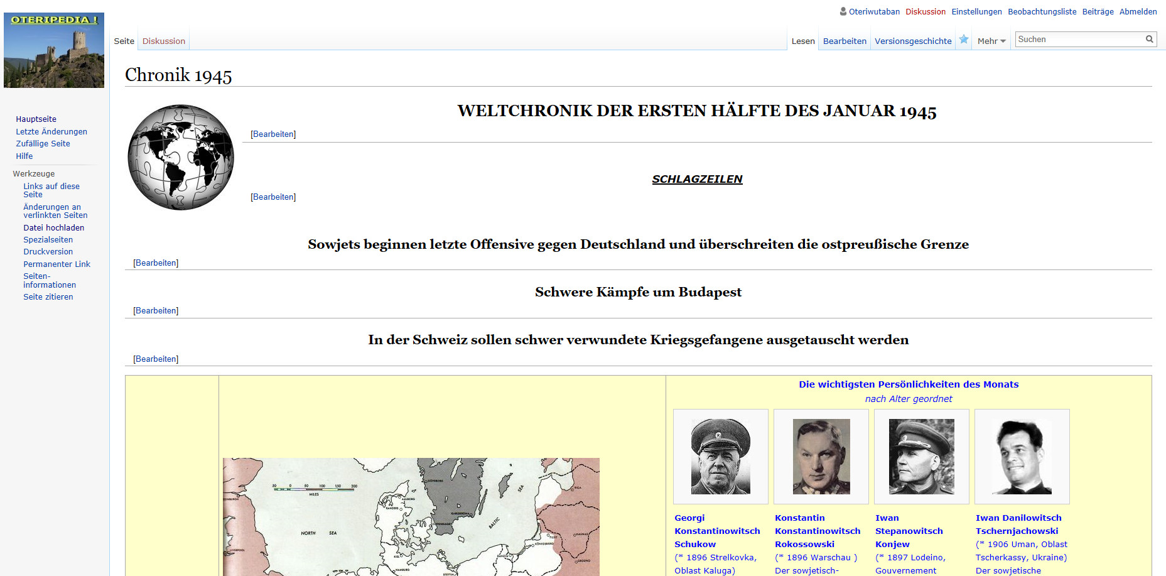Open Konstantin Rokossowski portrait thumbnail

pyautogui.click(x=821, y=457)
